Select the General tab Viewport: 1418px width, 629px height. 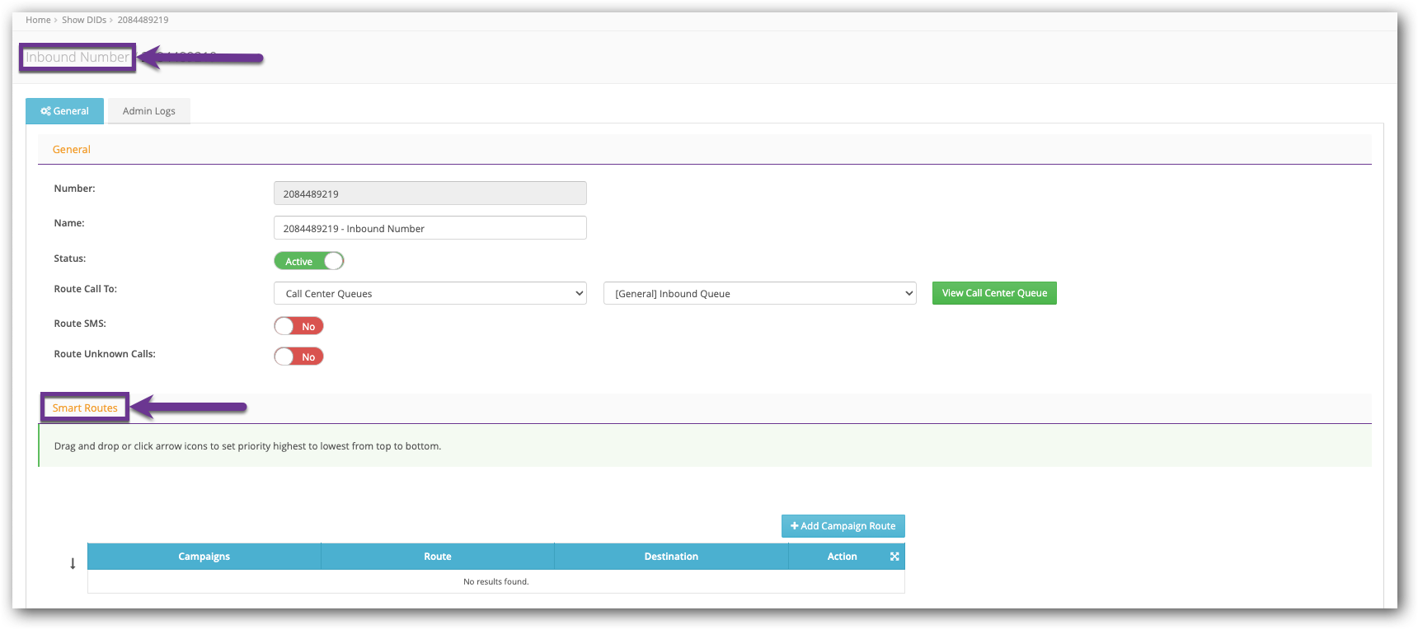[x=64, y=111]
